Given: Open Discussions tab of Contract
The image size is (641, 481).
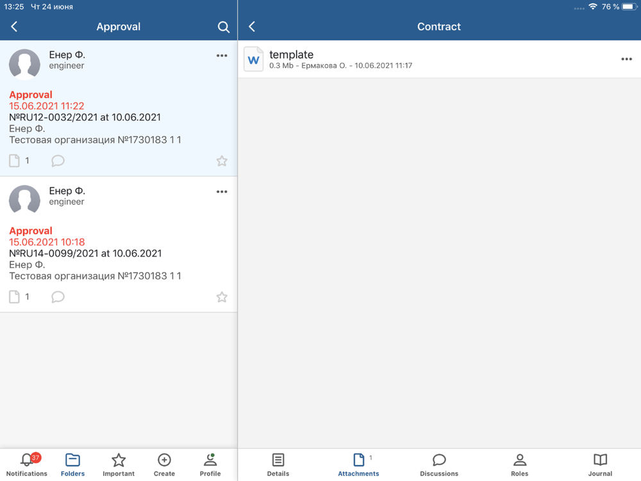Looking at the screenshot, I should tap(439, 465).
